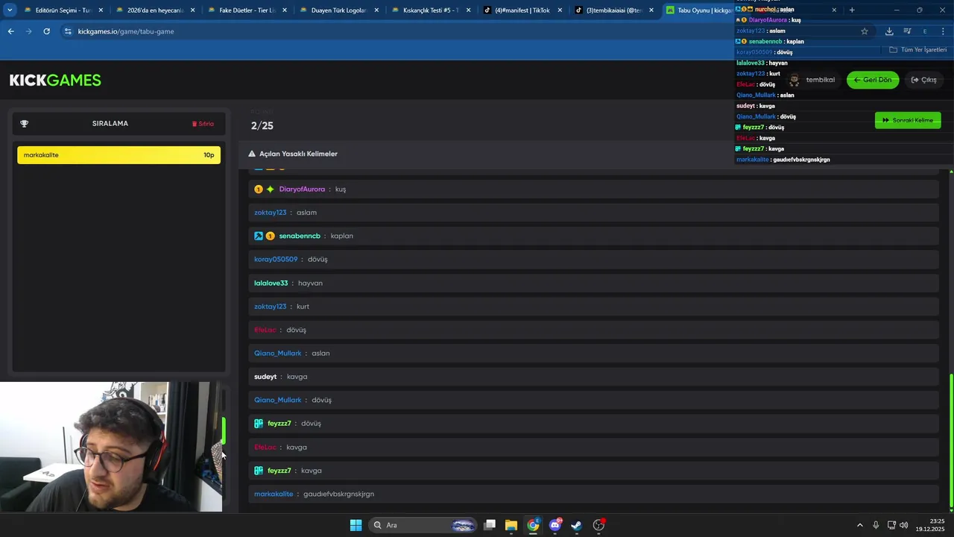Open the Chrome downloads icon
The height and width of the screenshot is (537, 954).
(889, 31)
